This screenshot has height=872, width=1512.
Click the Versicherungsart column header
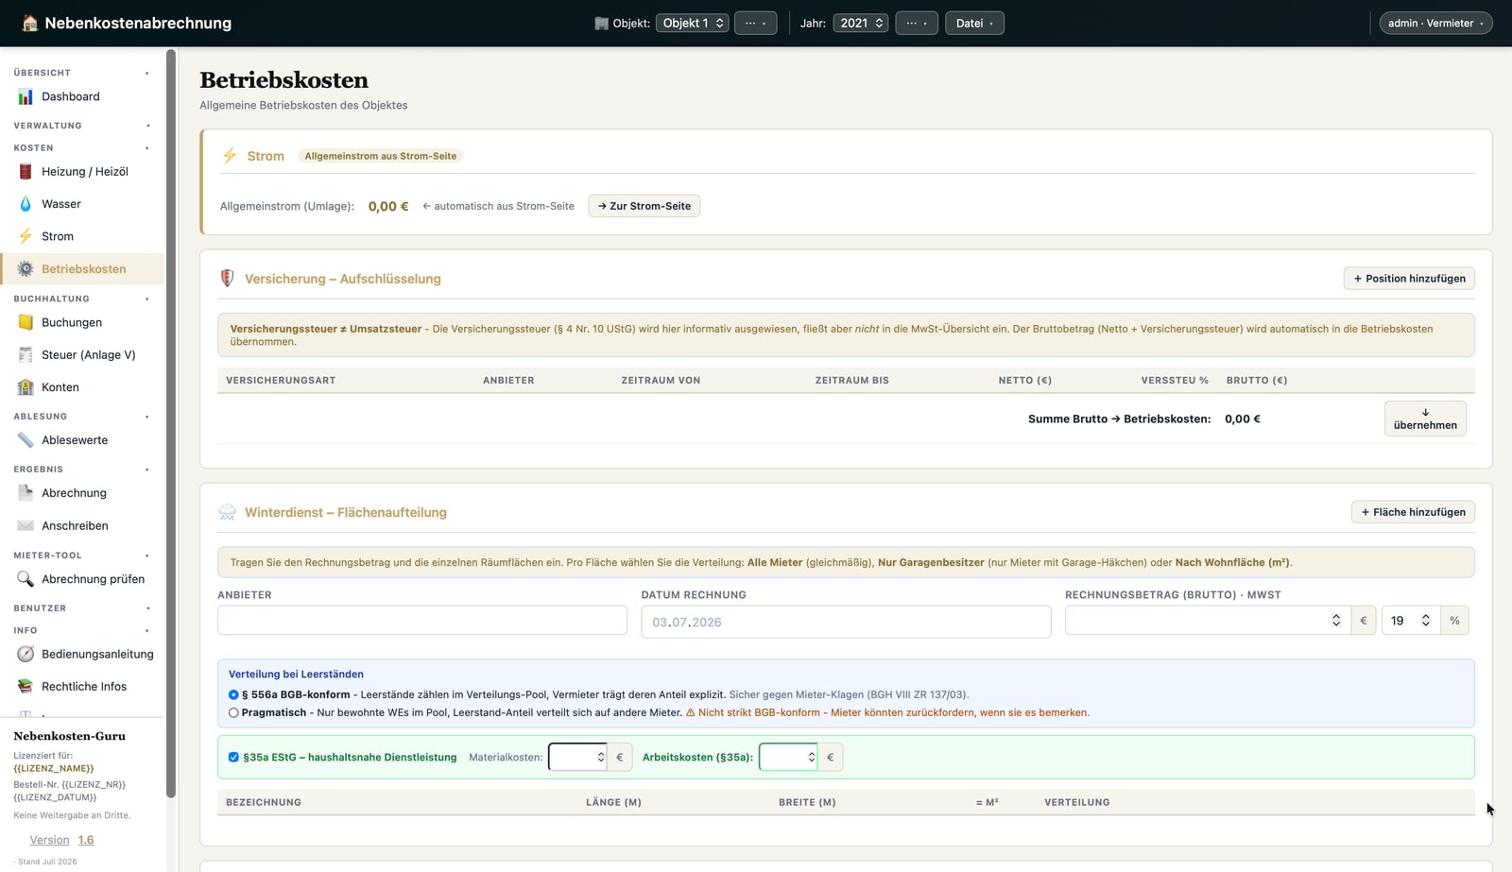281,381
